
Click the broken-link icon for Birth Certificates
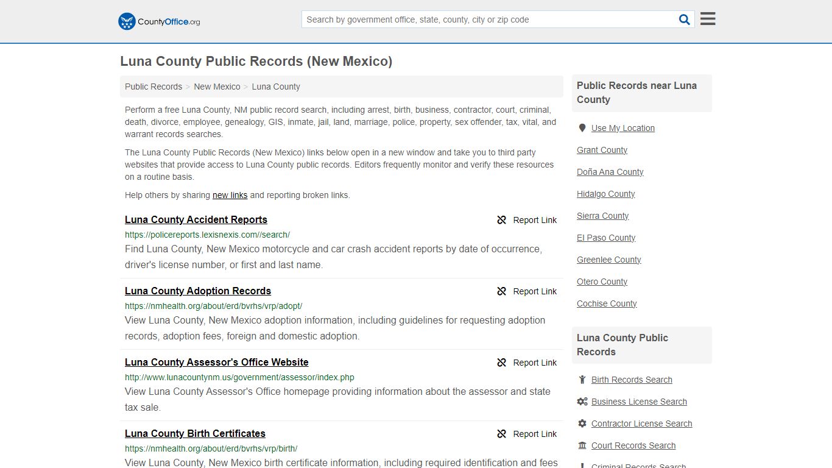tap(502, 434)
